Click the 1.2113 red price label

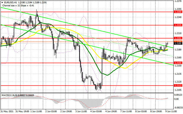tap(178, 85)
